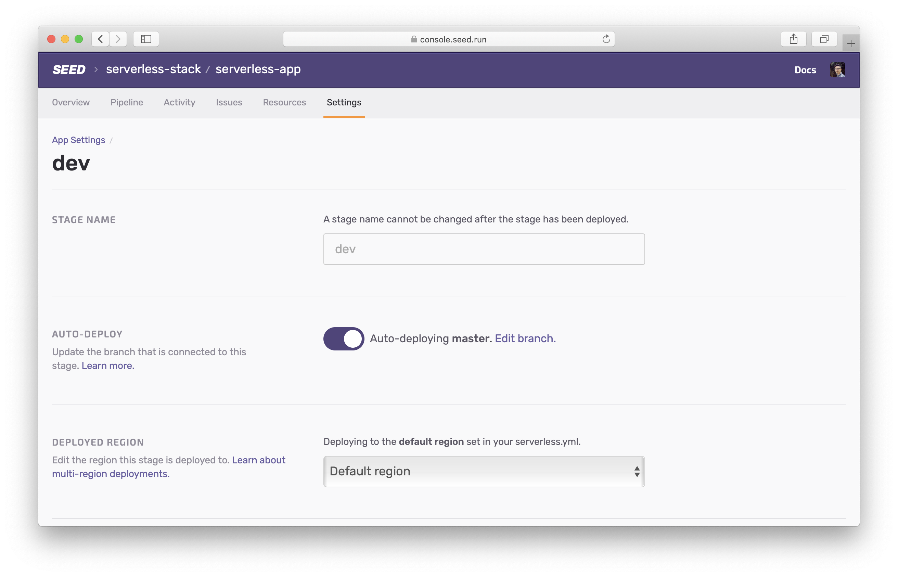Open the Default region dropdown

(484, 471)
